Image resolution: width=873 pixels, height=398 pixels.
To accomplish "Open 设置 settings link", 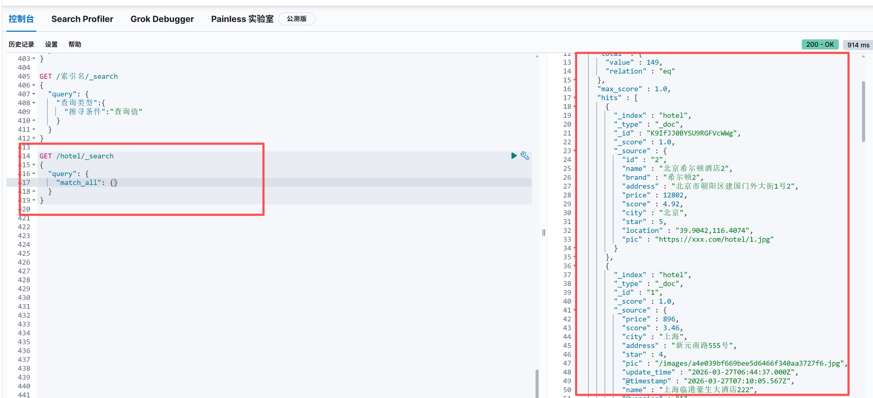I will 51,44.
